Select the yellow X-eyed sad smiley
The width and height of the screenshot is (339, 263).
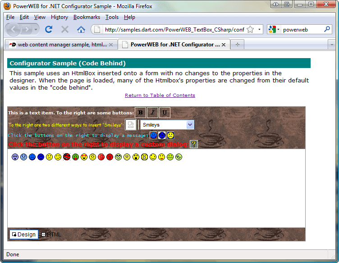click(127, 157)
